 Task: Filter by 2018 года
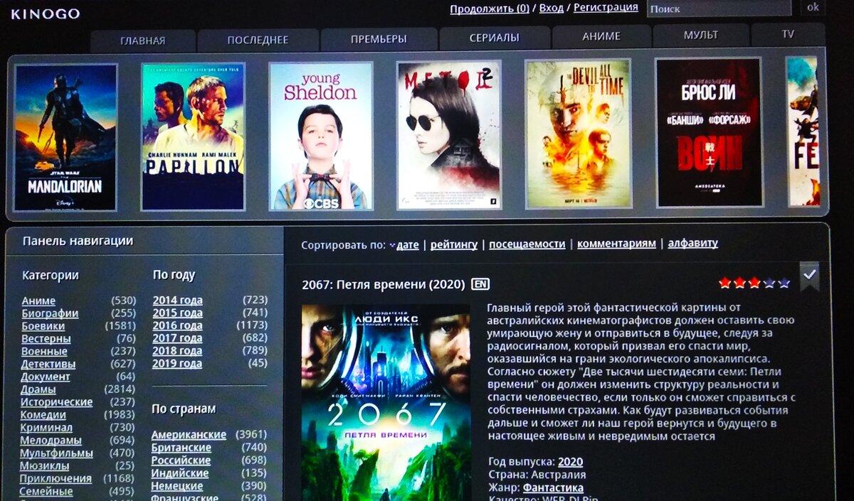(177, 351)
